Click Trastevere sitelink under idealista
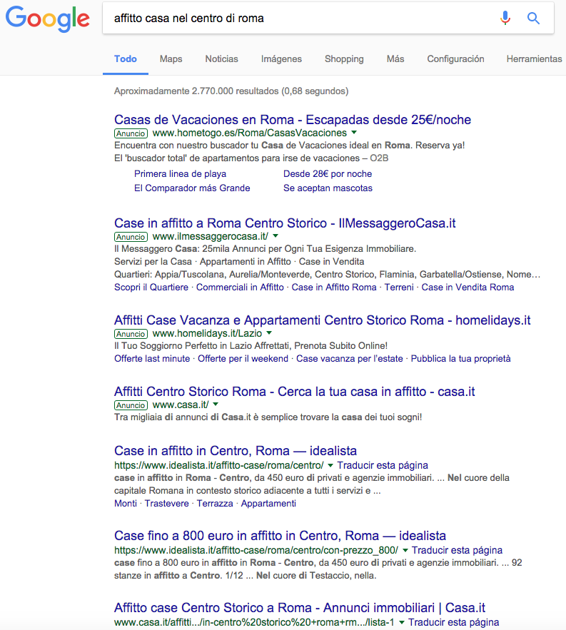The height and width of the screenshot is (630, 566). click(167, 504)
